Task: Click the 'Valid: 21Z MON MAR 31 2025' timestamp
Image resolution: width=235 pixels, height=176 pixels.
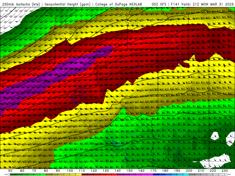Action: [207, 4]
